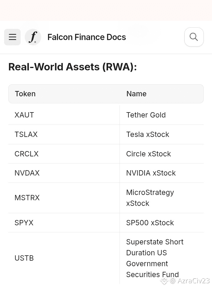Select the XAUT token cell
This screenshot has height=288, width=212.
click(24, 115)
